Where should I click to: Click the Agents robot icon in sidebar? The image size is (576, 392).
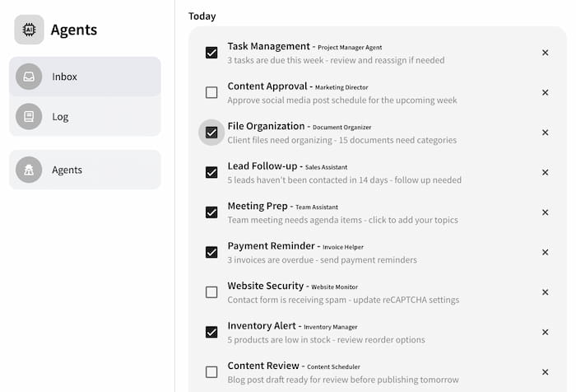[x=29, y=170]
